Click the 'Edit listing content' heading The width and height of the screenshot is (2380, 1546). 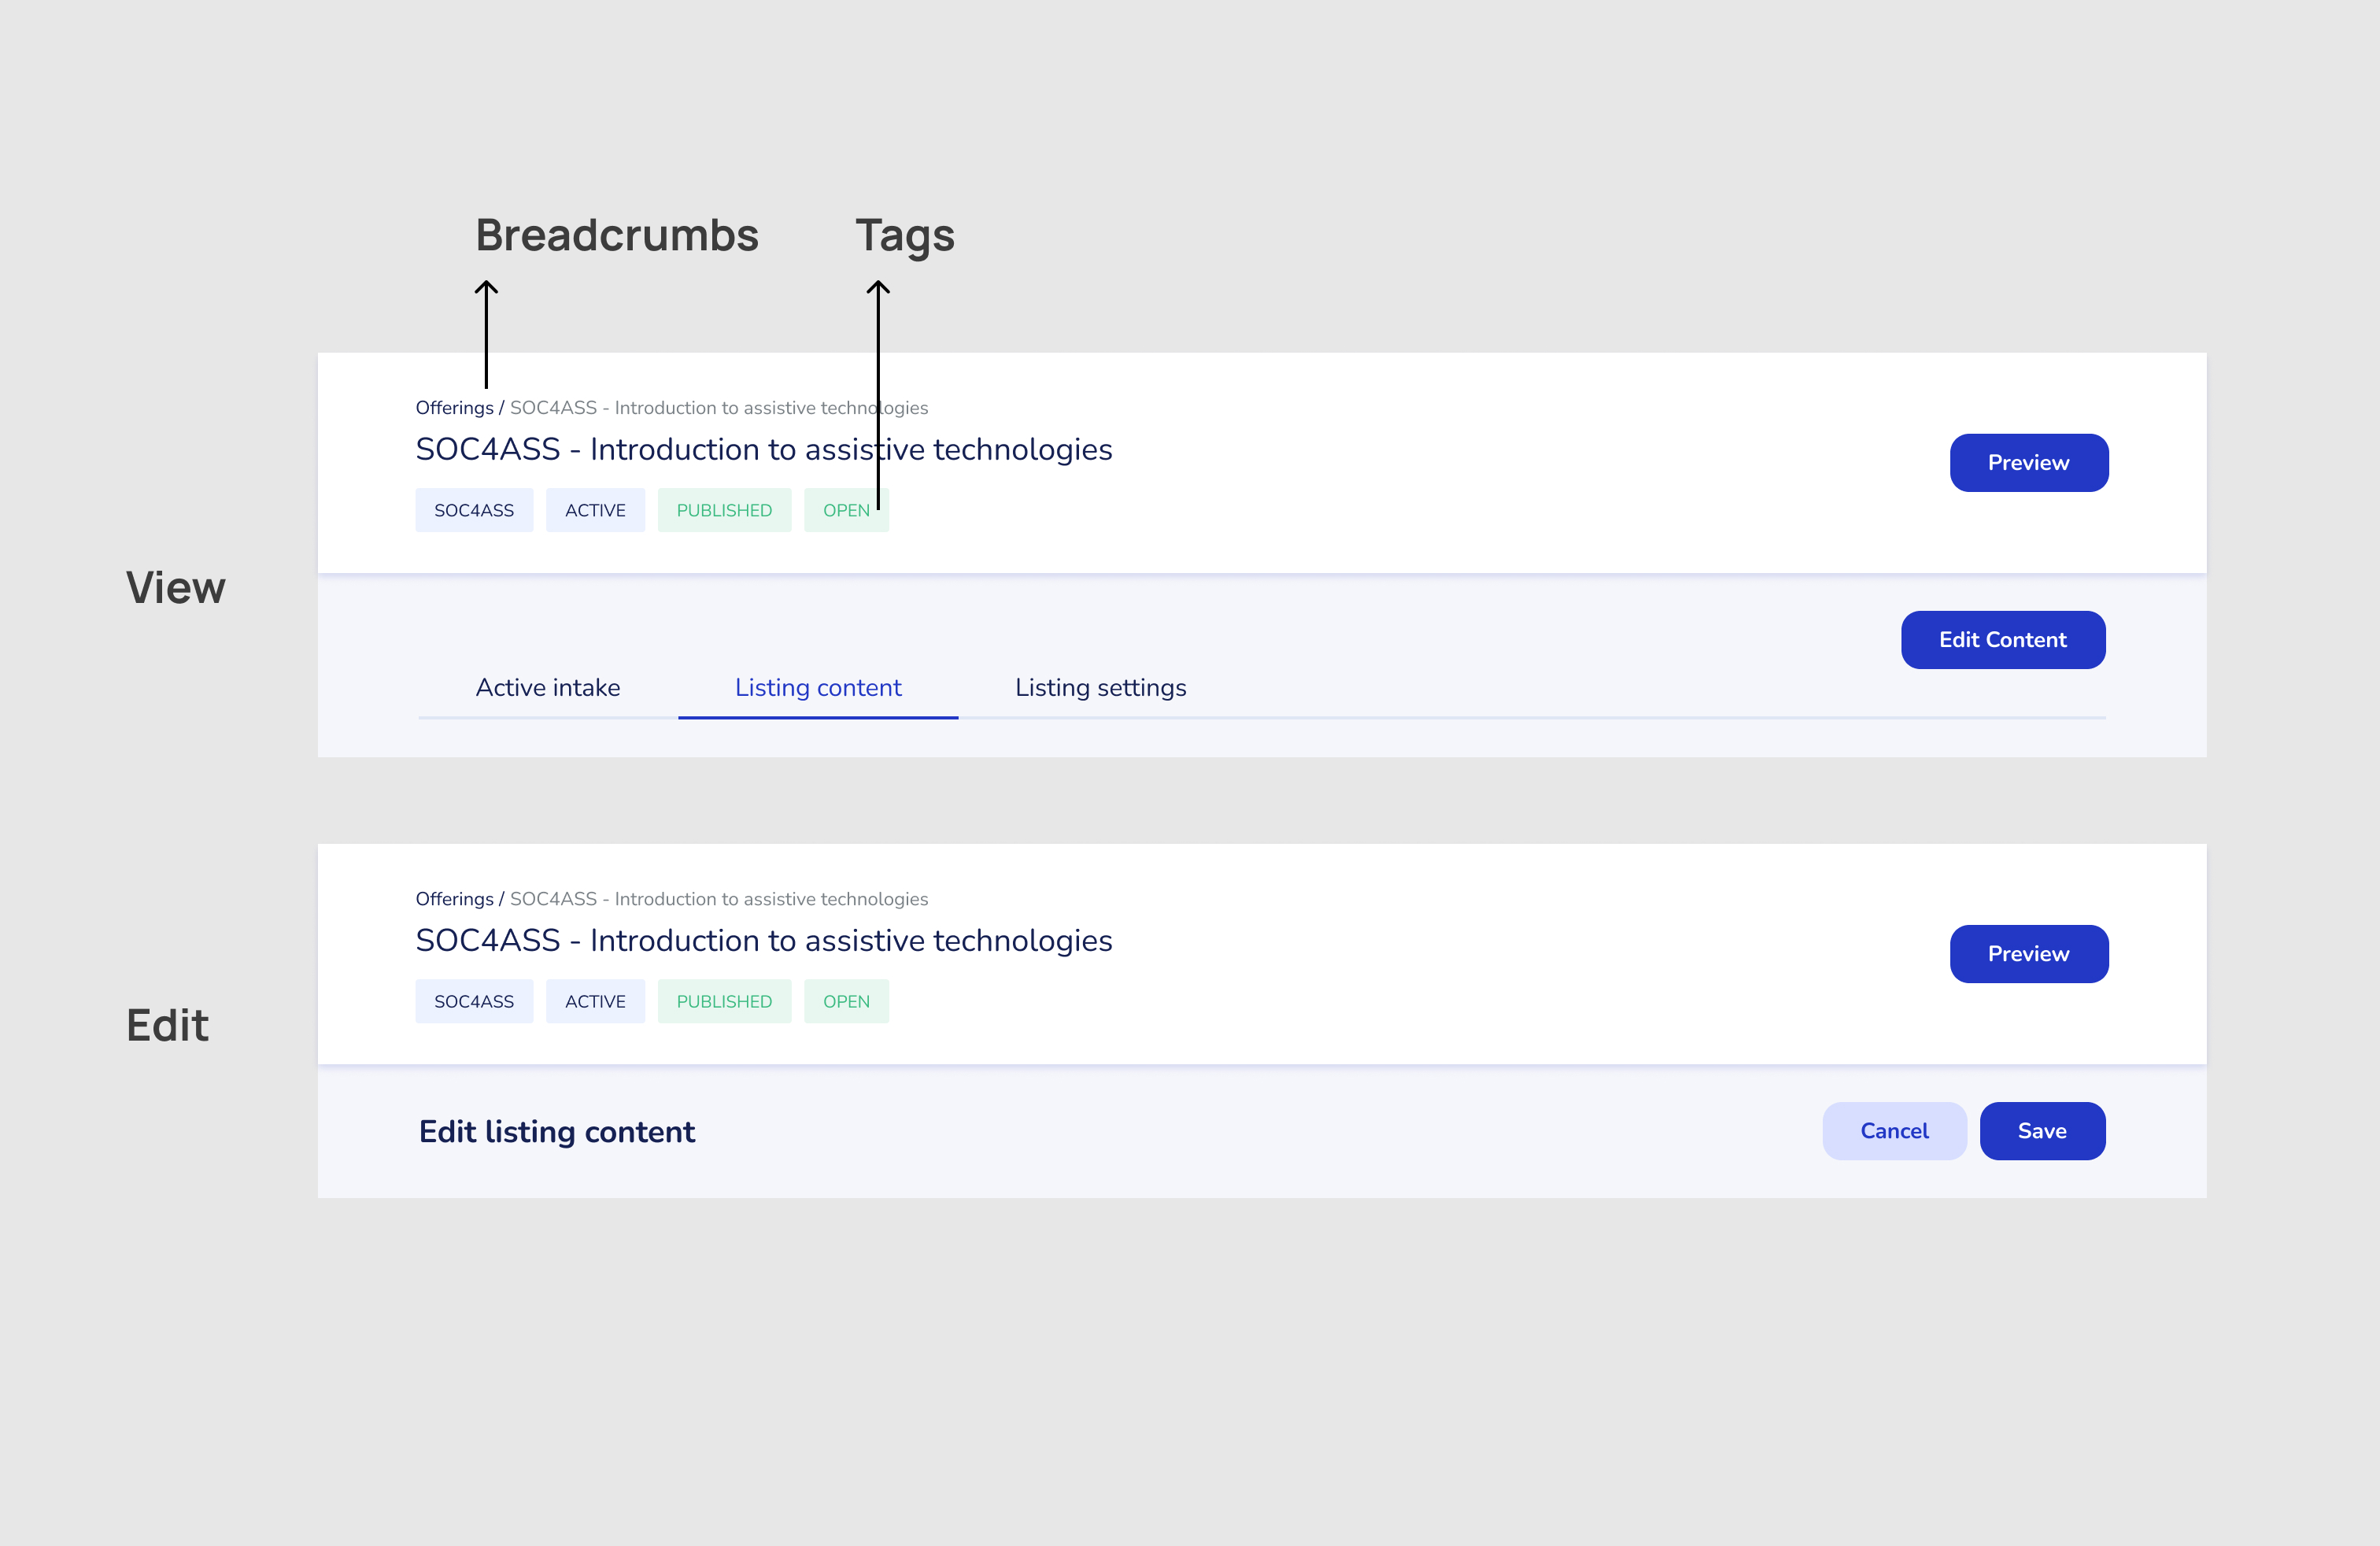(556, 1131)
